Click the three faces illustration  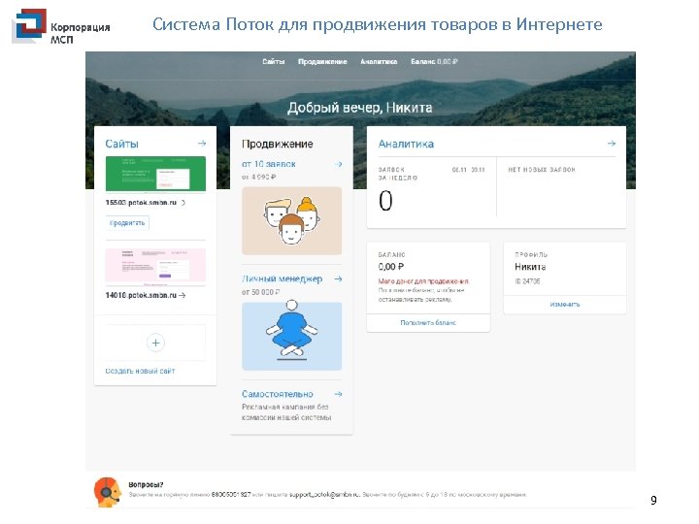click(292, 220)
